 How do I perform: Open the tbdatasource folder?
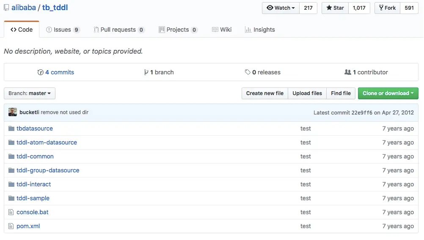pos(35,128)
